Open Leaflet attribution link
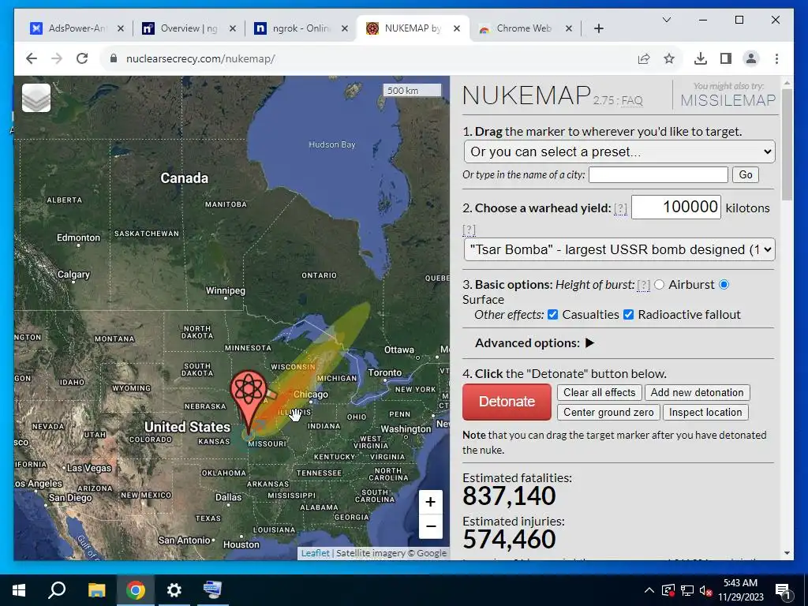 [x=315, y=553]
